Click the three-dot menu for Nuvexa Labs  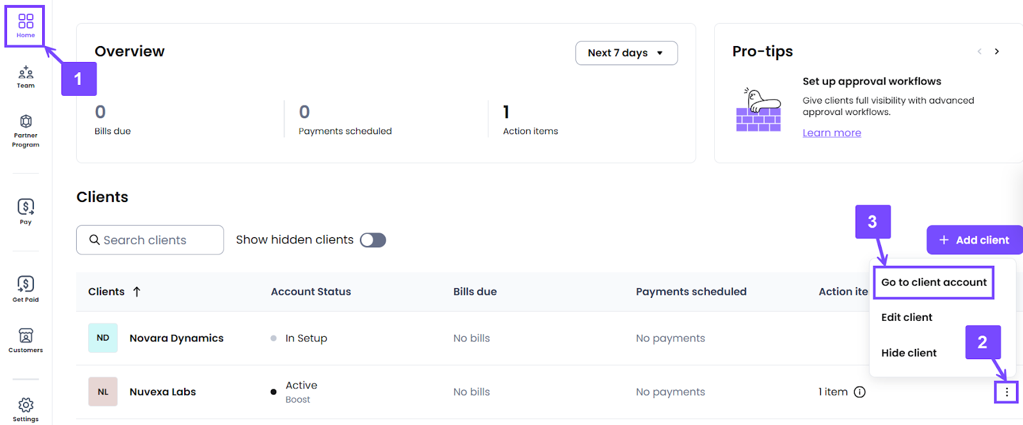click(1006, 392)
